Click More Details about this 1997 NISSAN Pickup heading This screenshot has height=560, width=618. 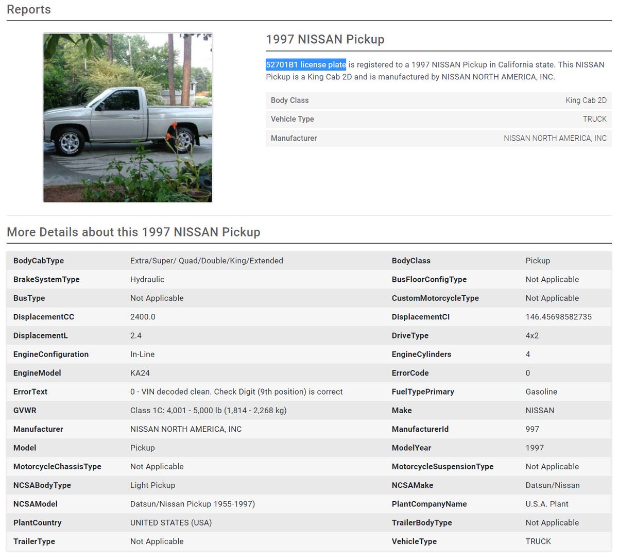[x=133, y=232]
